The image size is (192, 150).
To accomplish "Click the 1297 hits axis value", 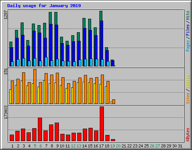I will coord(6,15).
